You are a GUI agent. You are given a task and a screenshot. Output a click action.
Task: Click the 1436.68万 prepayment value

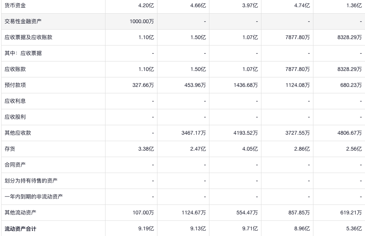[x=245, y=85]
